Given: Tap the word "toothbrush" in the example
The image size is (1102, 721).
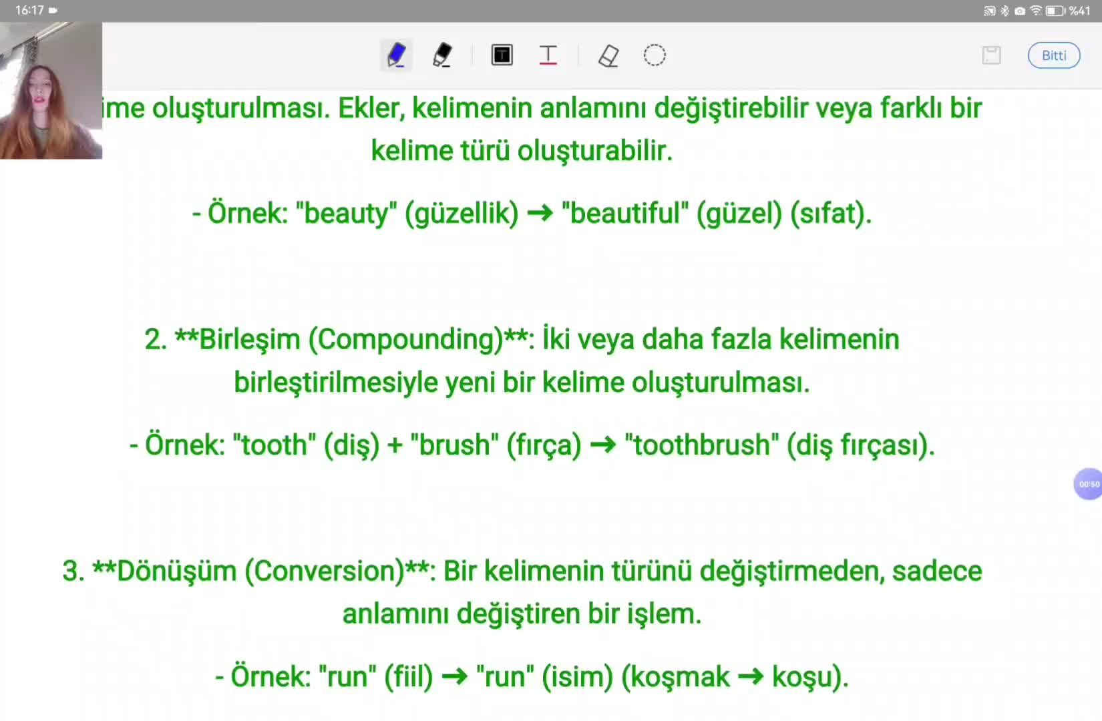Looking at the screenshot, I should coord(702,445).
